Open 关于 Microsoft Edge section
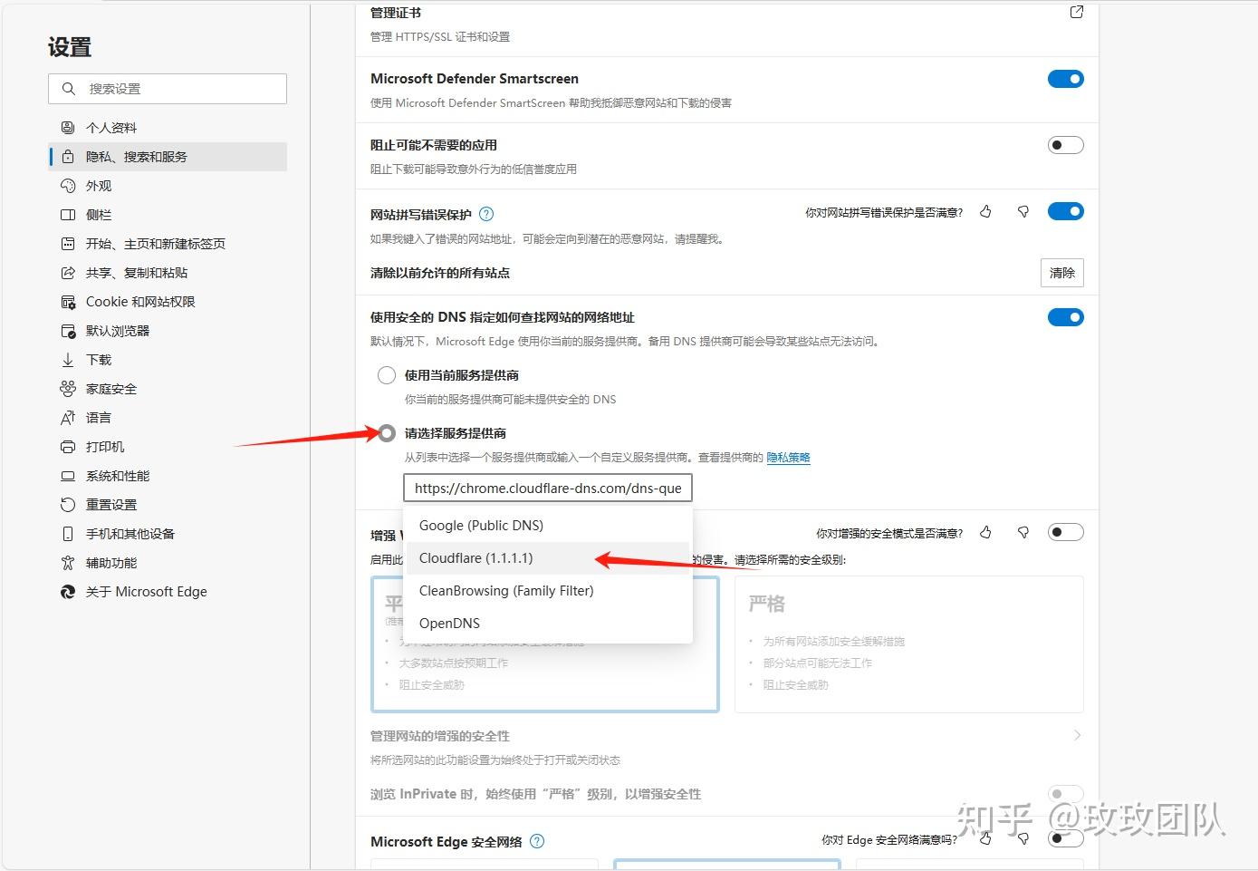Viewport: 1258px width, 871px height. [x=68, y=592]
